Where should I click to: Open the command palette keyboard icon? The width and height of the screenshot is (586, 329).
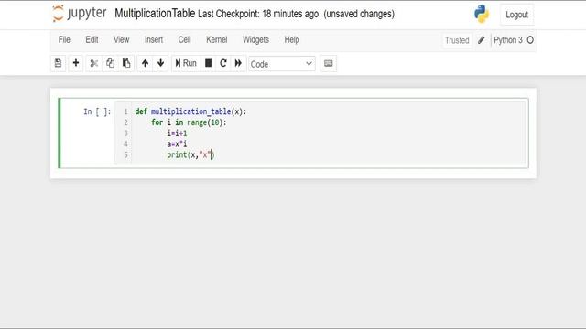[x=328, y=63]
